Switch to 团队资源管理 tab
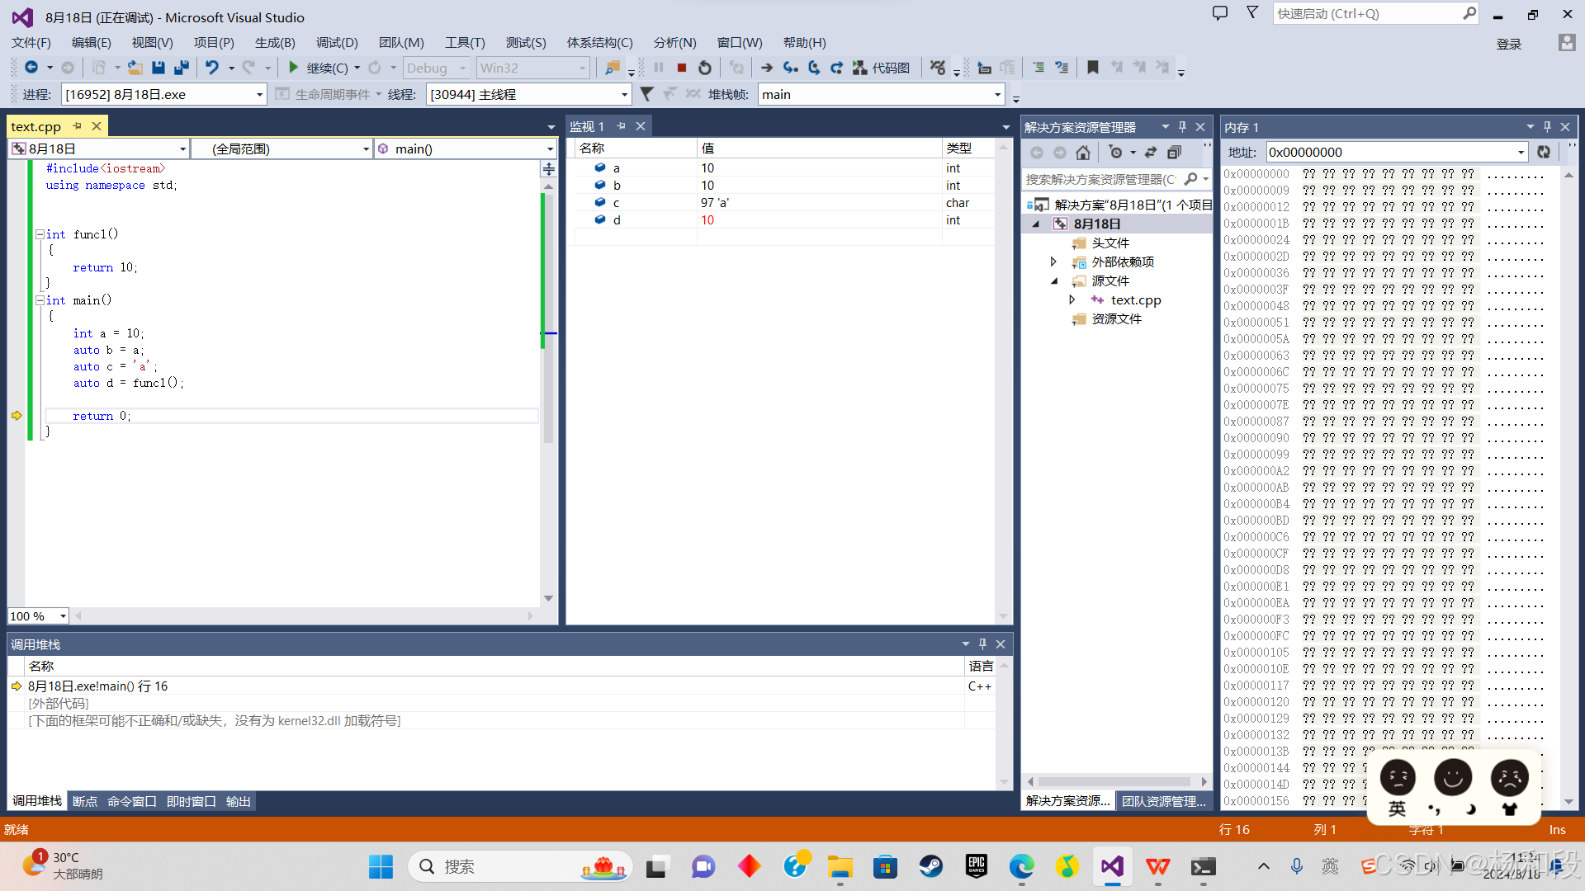The image size is (1585, 891). [x=1164, y=801]
